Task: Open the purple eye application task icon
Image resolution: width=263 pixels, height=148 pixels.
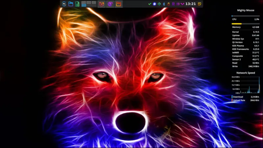Action: pyautogui.click(x=110, y=4)
